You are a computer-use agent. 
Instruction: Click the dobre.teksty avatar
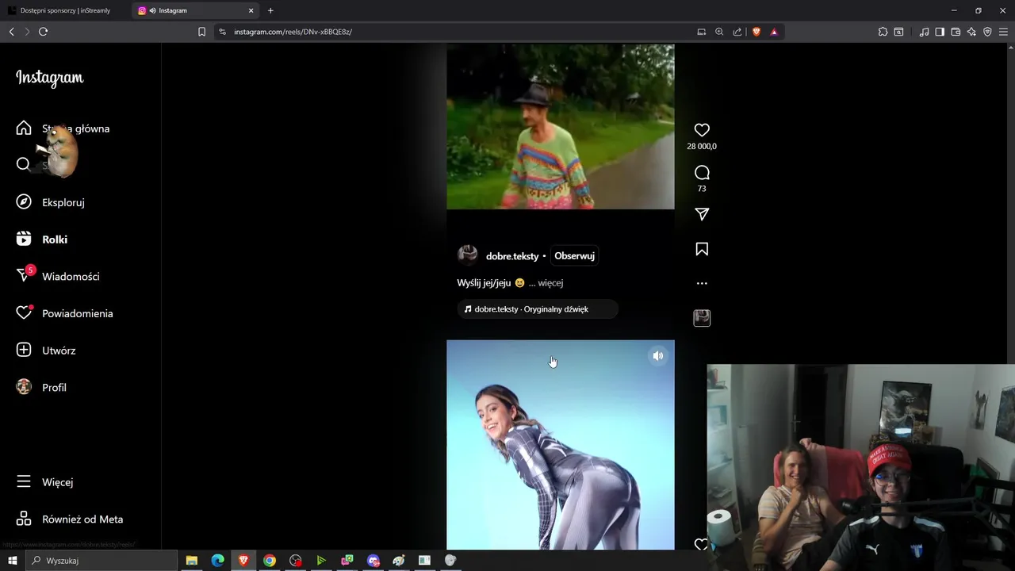[x=468, y=255]
